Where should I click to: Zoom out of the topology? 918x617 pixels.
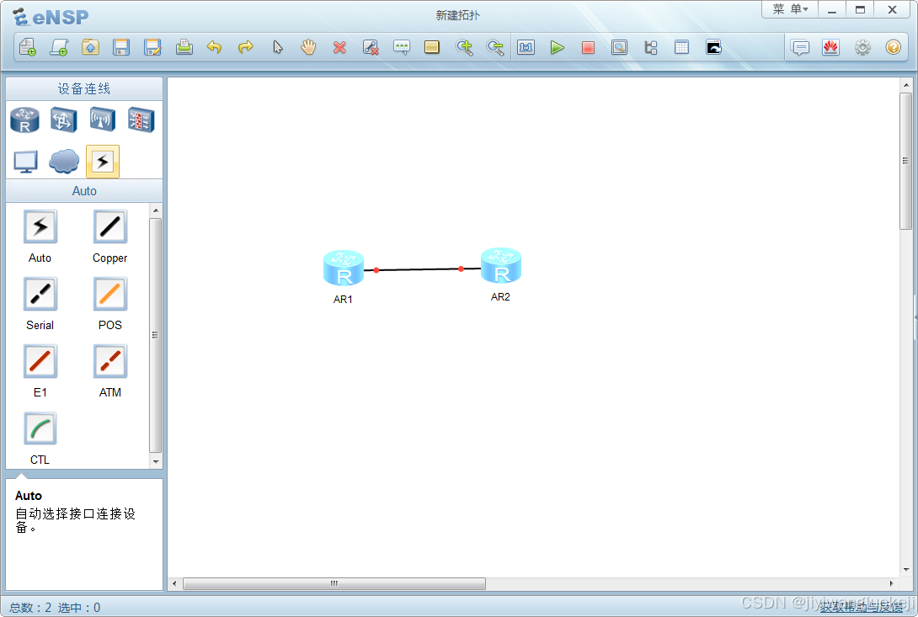495,47
